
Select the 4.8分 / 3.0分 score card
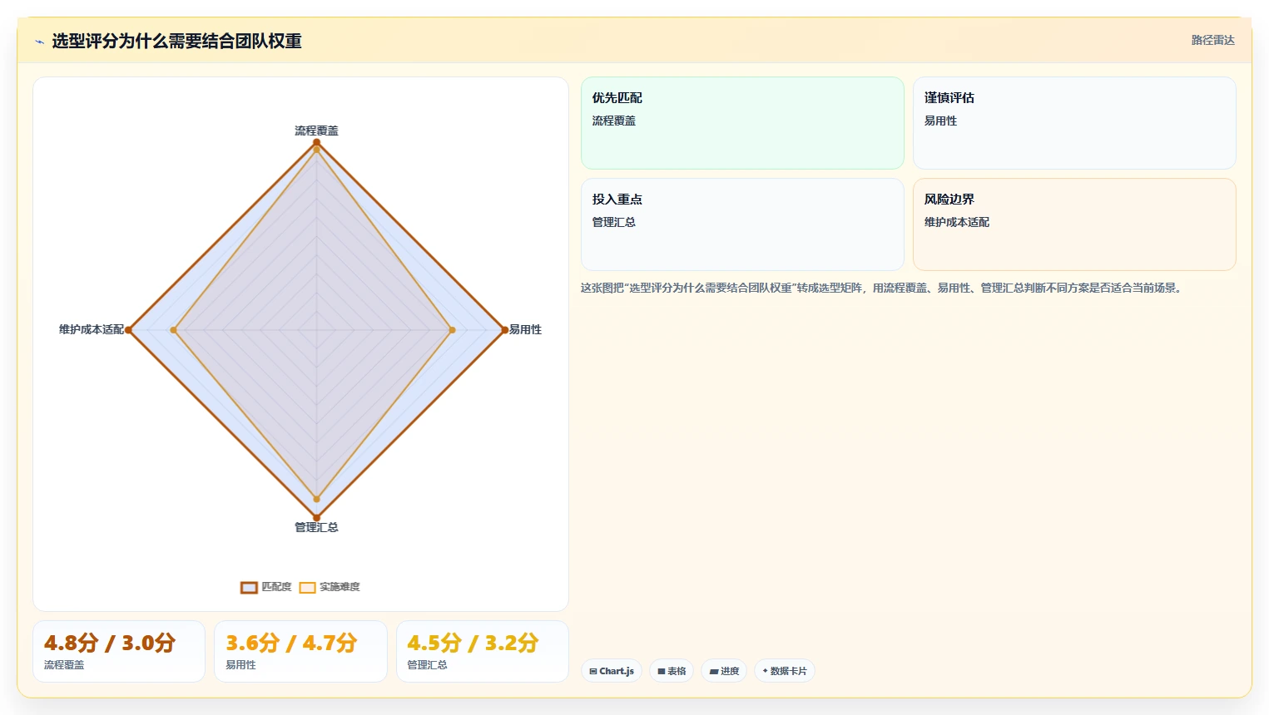point(119,651)
